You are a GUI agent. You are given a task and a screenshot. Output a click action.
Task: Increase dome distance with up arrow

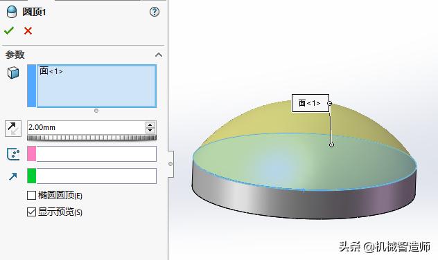(150, 124)
